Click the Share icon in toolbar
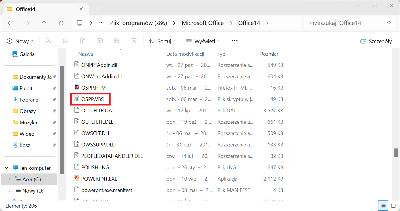 pos(117,41)
